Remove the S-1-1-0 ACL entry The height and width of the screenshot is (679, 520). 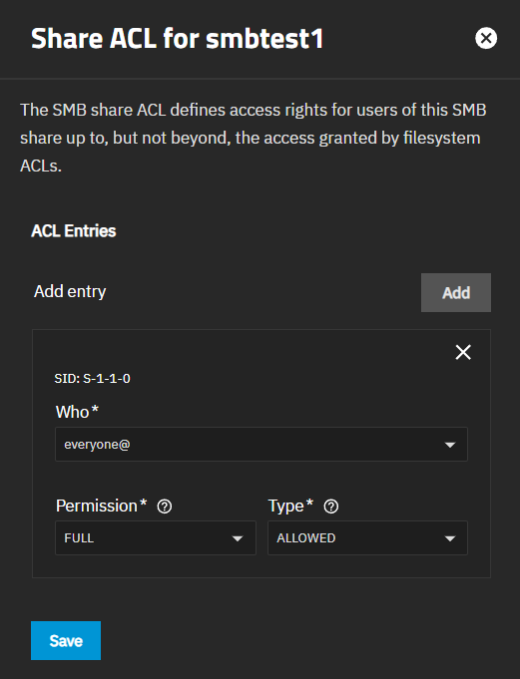(463, 352)
